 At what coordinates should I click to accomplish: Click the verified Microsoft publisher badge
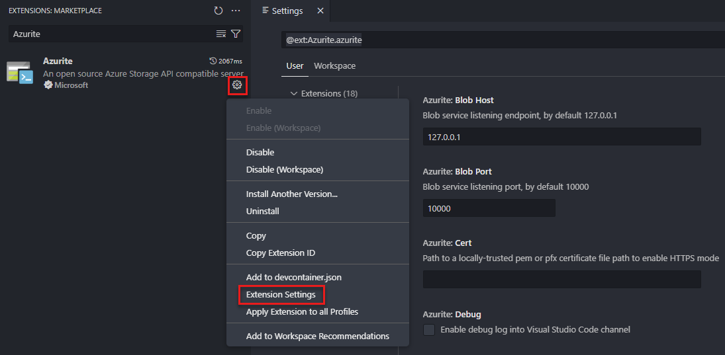tap(48, 85)
